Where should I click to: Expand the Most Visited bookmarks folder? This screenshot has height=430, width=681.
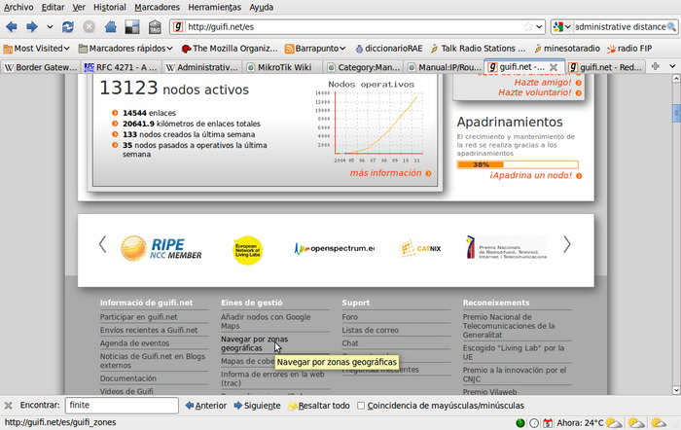37,49
